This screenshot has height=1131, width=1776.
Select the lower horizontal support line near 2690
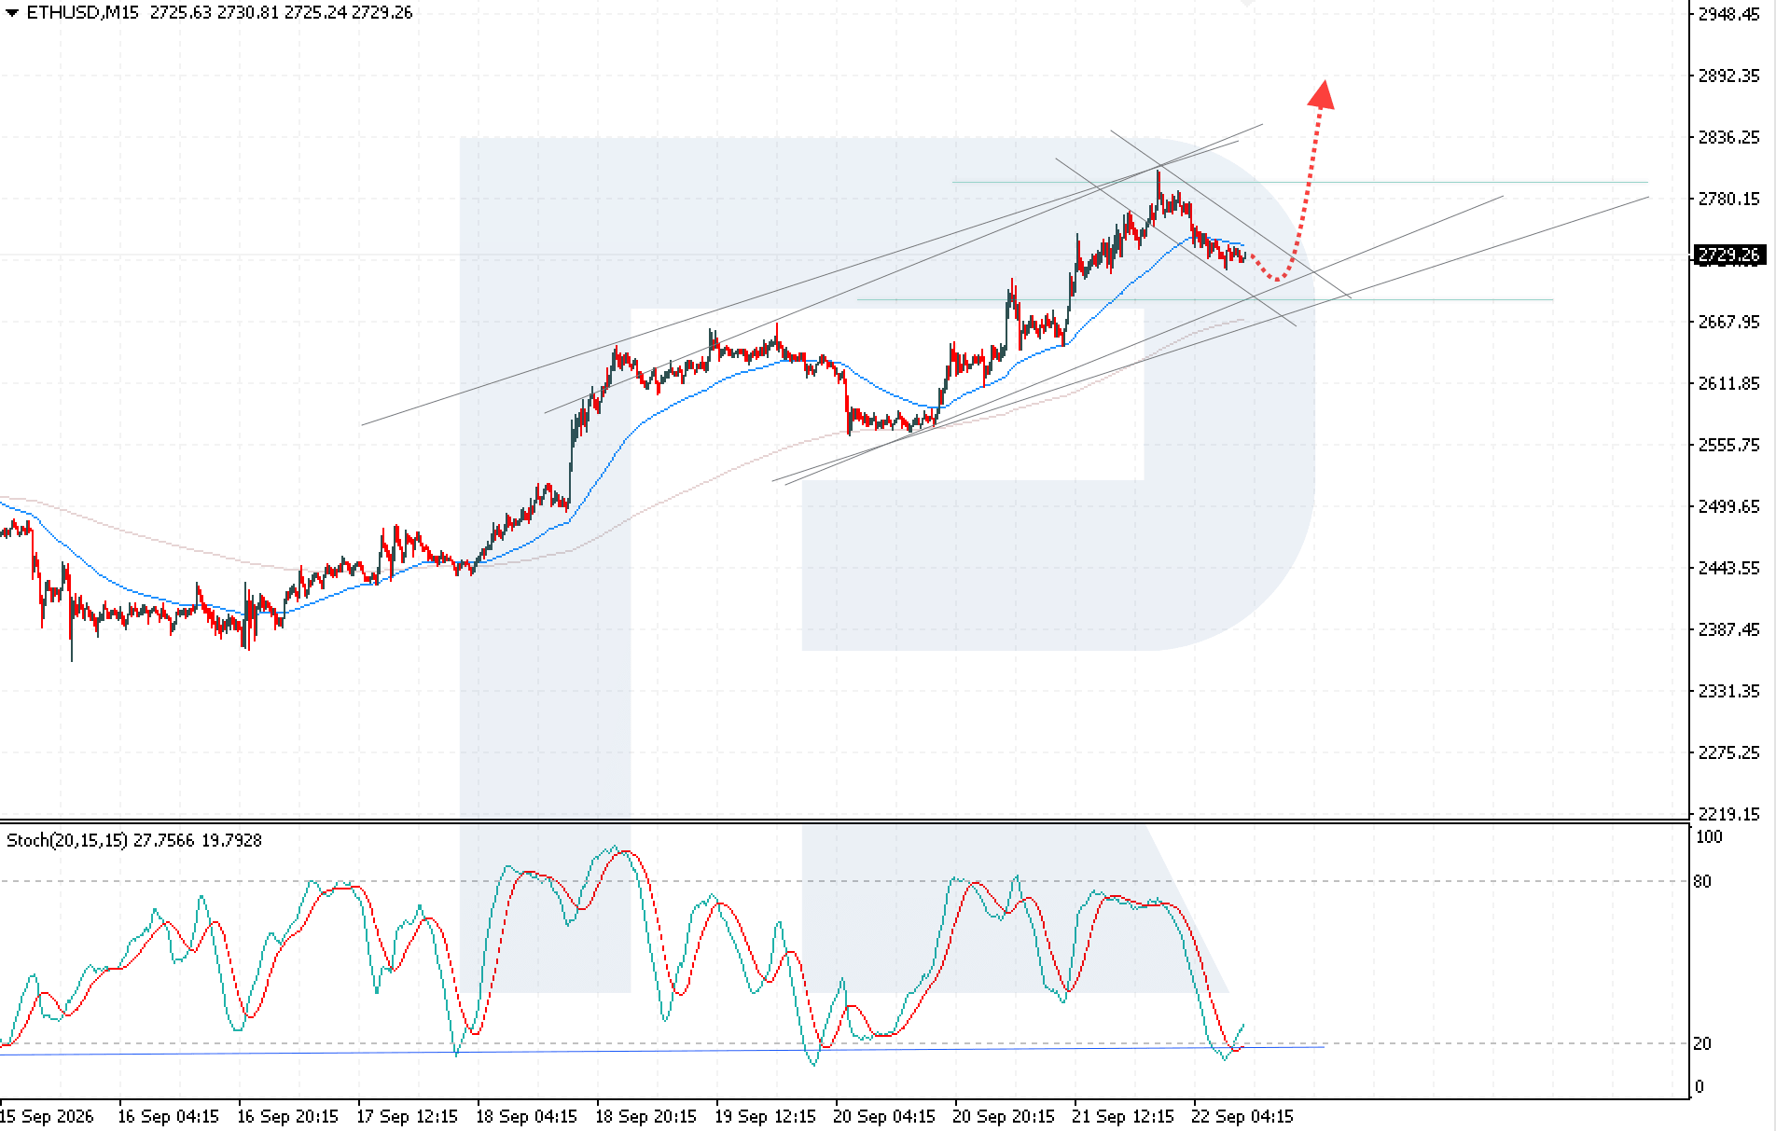pyautogui.click(x=1203, y=299)
